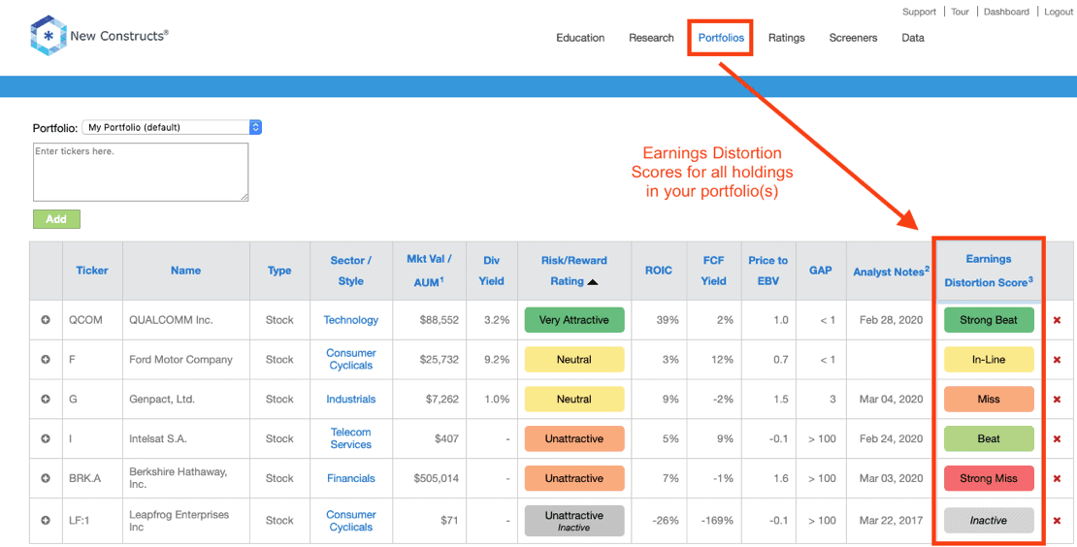Open the Industrials sector link
The width and height of the screenshot is (1077, 547).
point(351,399)
